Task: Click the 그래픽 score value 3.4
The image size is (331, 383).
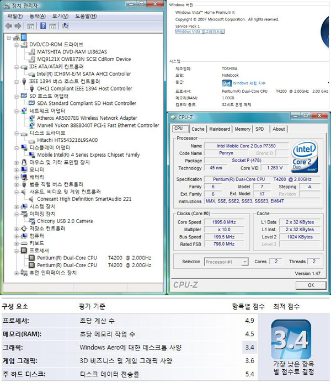Action: [249, 347]
